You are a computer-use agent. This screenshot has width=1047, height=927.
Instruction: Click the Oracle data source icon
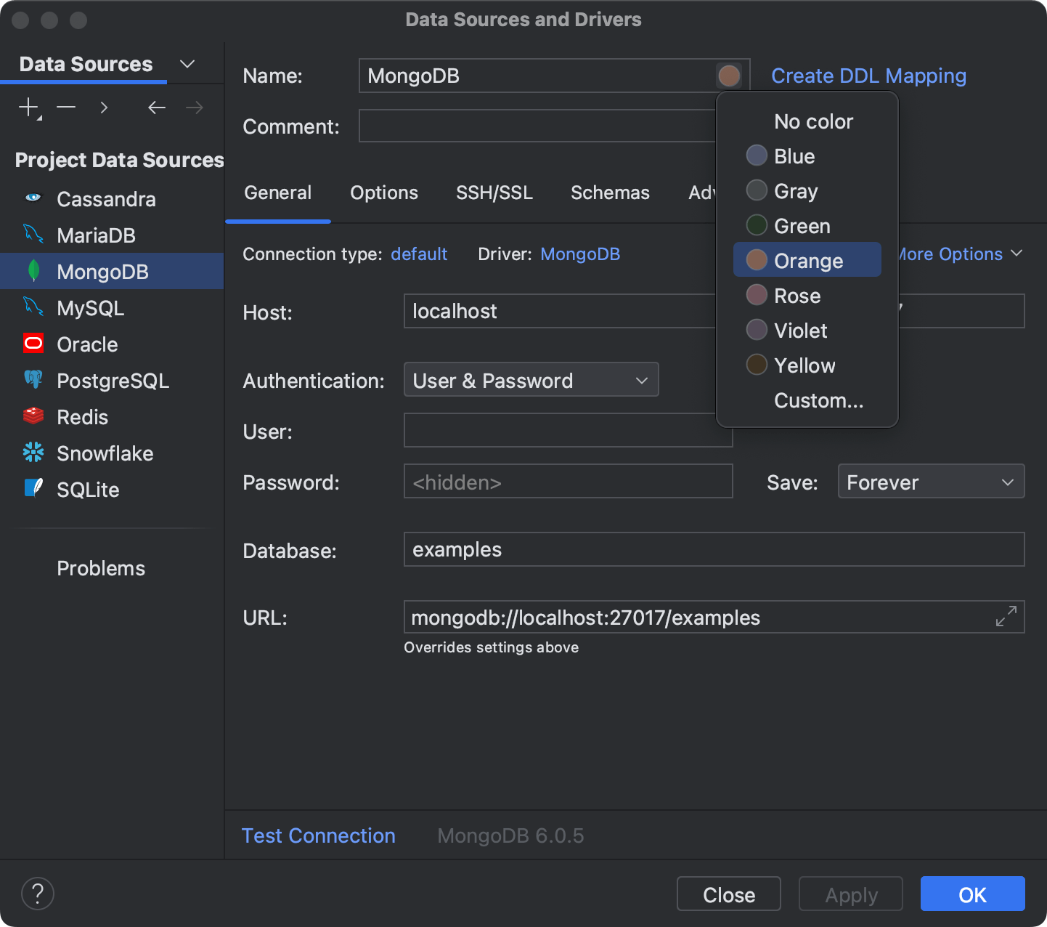pyautogui.click(x=33, y=344)
